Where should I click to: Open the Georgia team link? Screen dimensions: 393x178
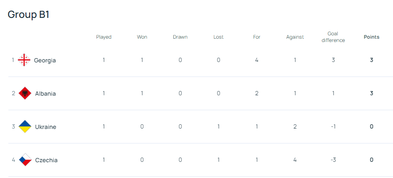point(45,60)
